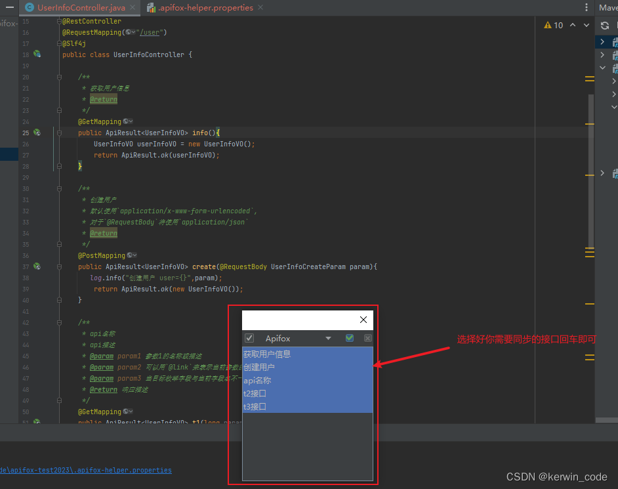
Task: Open URL globe icon next to @RequestMapping
Action: coord(130,32)
